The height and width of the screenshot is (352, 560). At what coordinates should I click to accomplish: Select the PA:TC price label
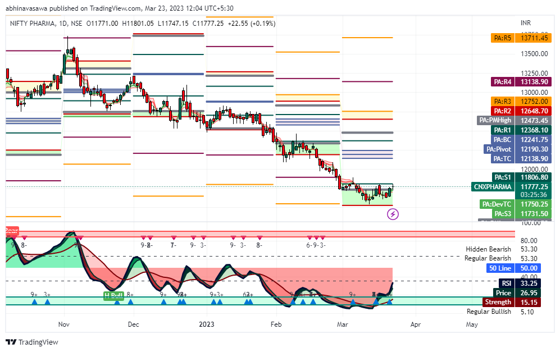tap(503, 158)
